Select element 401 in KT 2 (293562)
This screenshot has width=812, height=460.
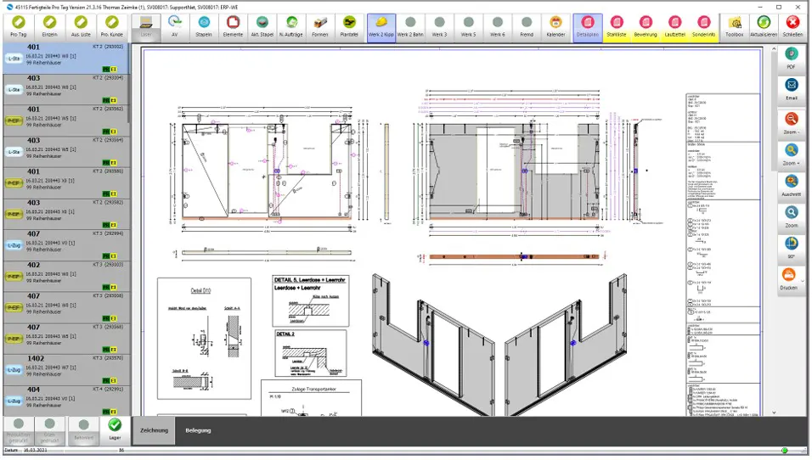click(x=65, y=120)
